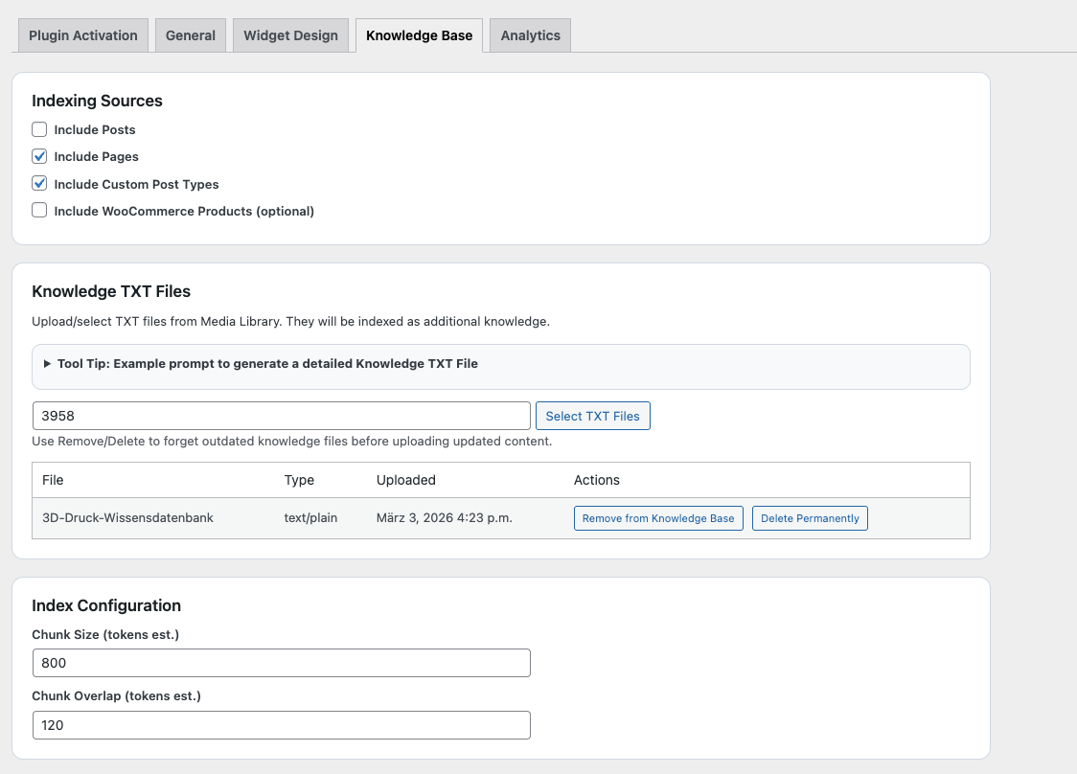Viewport: 1077px width, 774px height.
Task: Remove 3D-Druck-Wissensdatenbank from Knowledge Base
Action: (x=658, y=518)
